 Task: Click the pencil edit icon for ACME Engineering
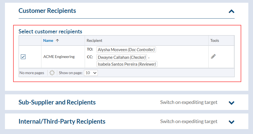point(213,56)
